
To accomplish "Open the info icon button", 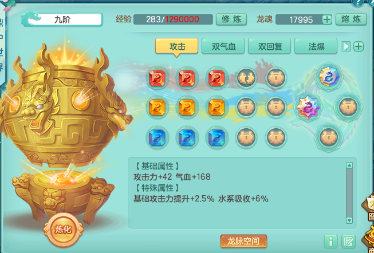I will (330, 242).
